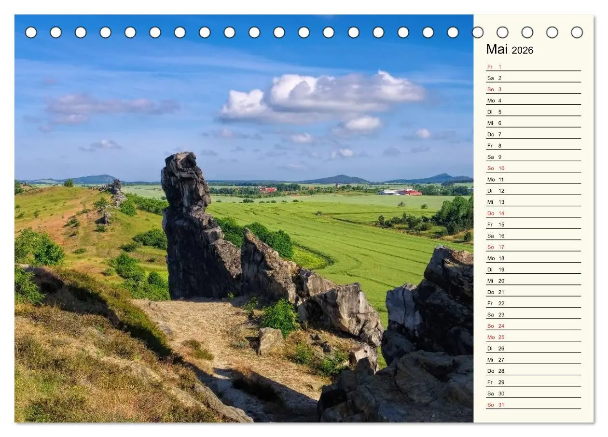Select the row 'Sa 23'

point(534,314)
